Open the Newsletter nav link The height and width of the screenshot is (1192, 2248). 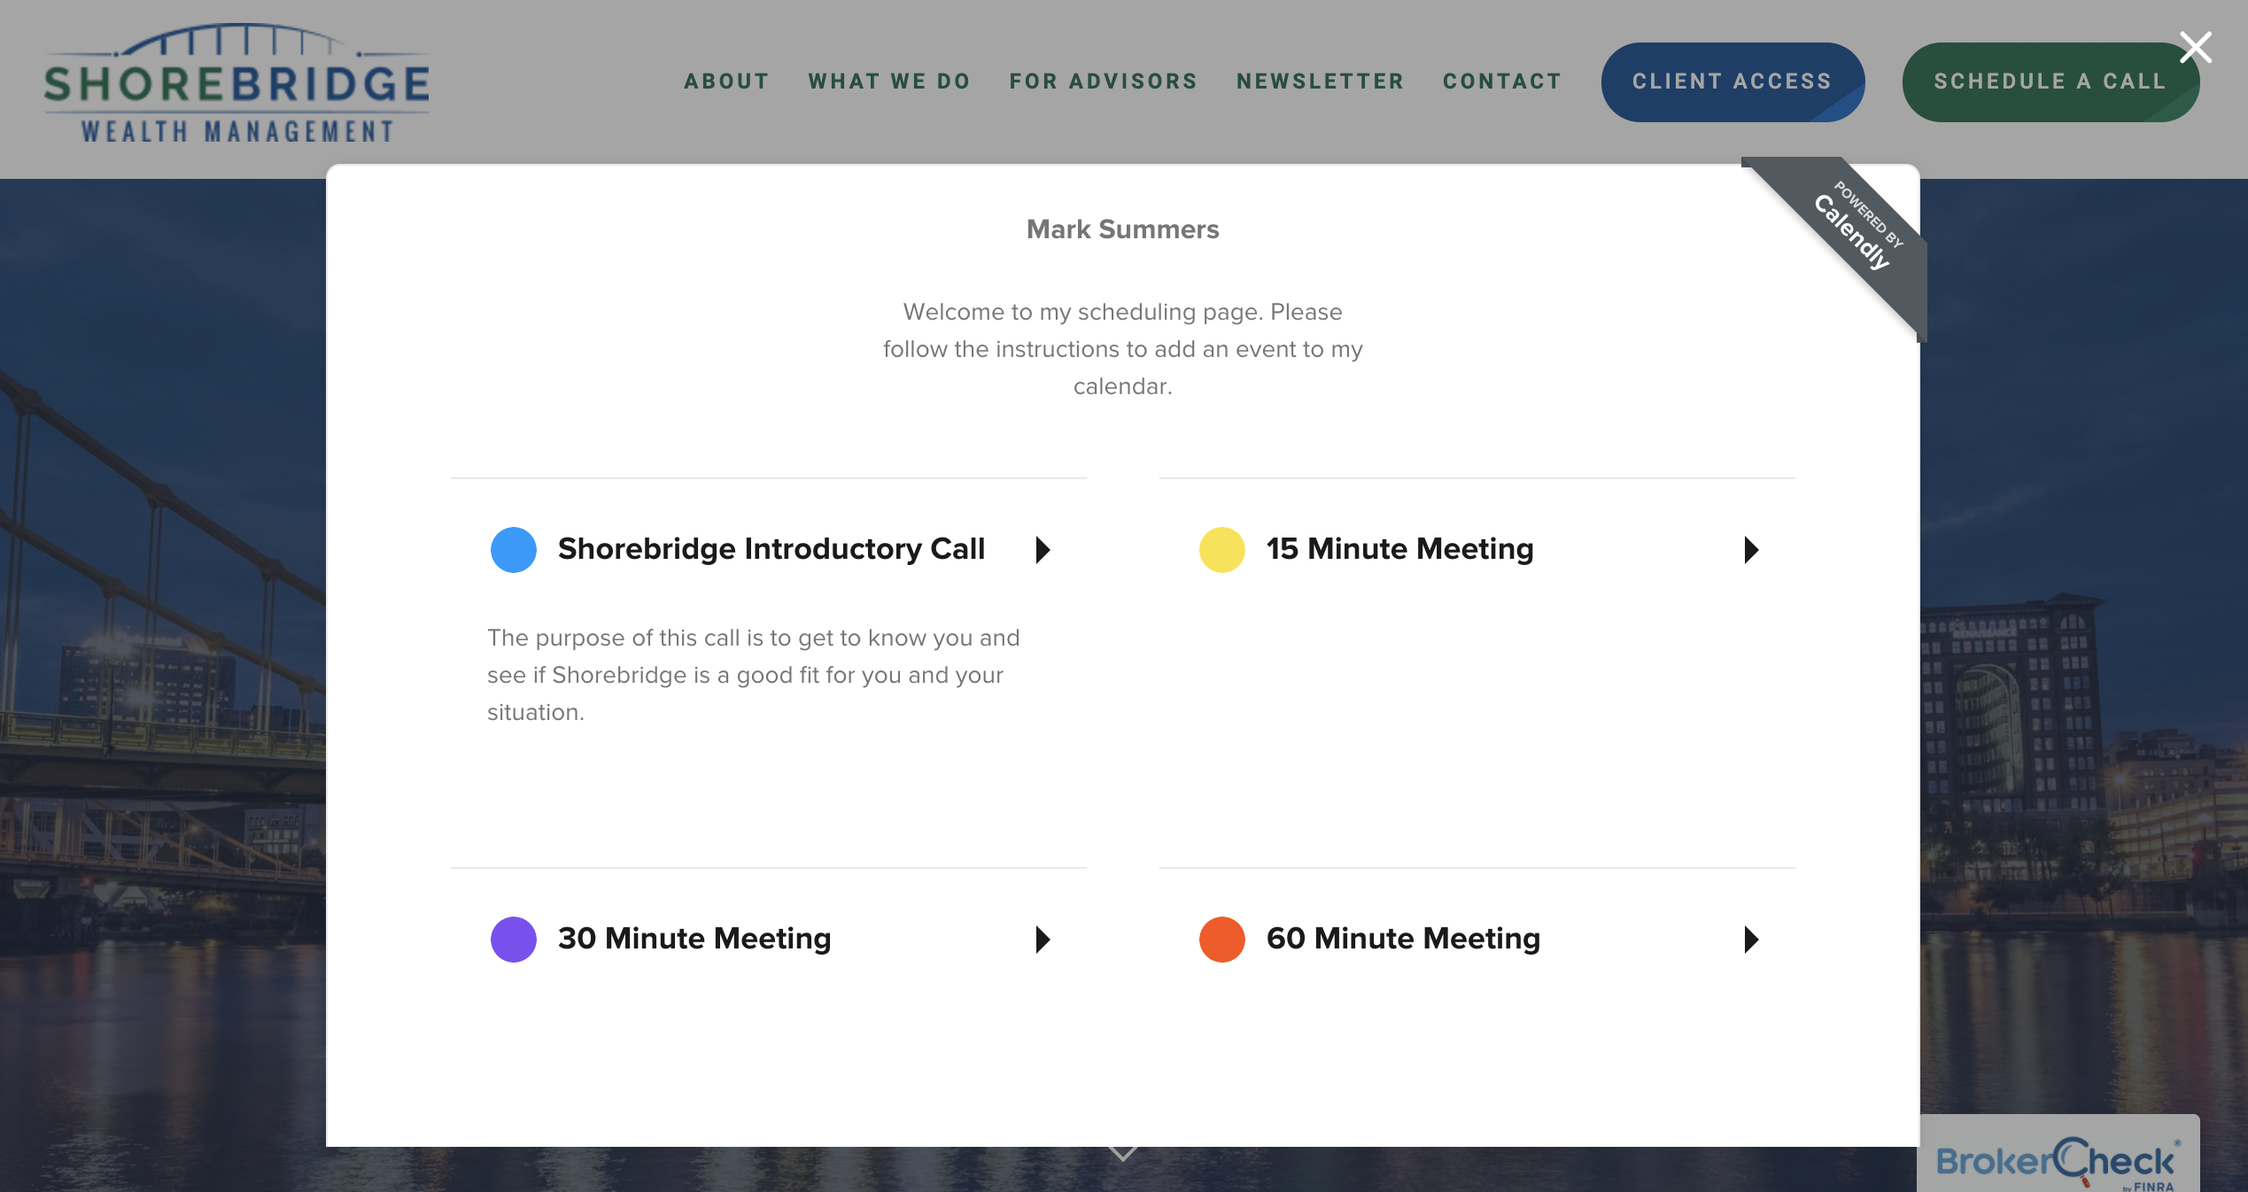[1320, 81]
